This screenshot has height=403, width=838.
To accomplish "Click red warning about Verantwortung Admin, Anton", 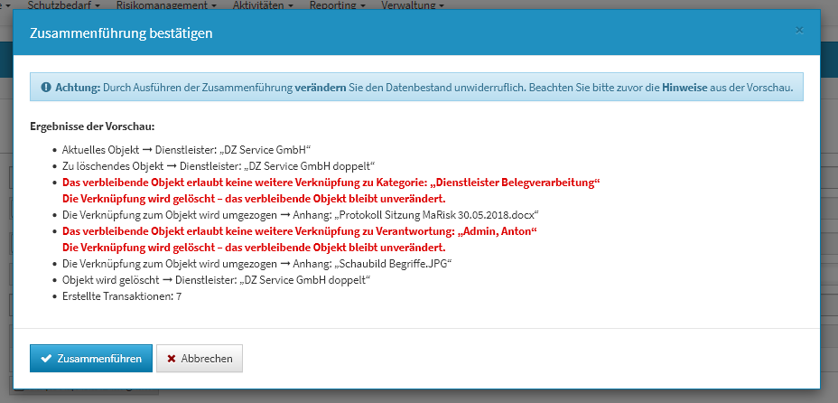I will click(299, 239).
